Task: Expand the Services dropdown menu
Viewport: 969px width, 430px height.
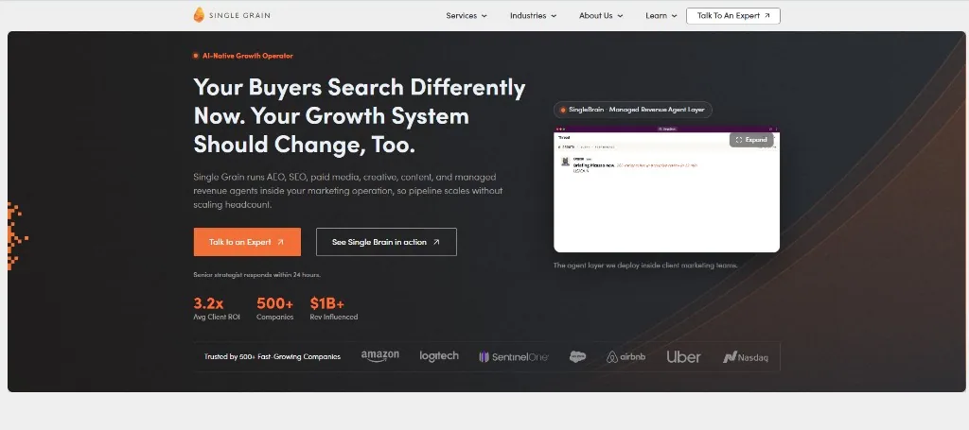Action: point(467,16)
